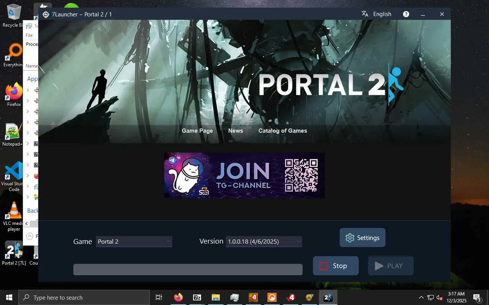
Task: Click the PLAY button
Action: click(x=391, y=266)
